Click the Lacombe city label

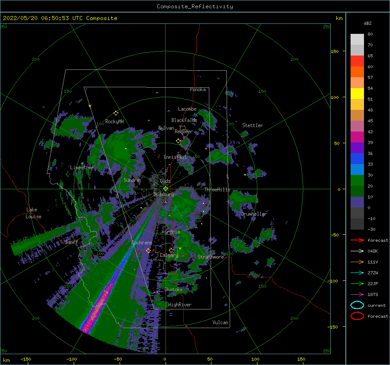pyautogui.click(x=187, y=109)
